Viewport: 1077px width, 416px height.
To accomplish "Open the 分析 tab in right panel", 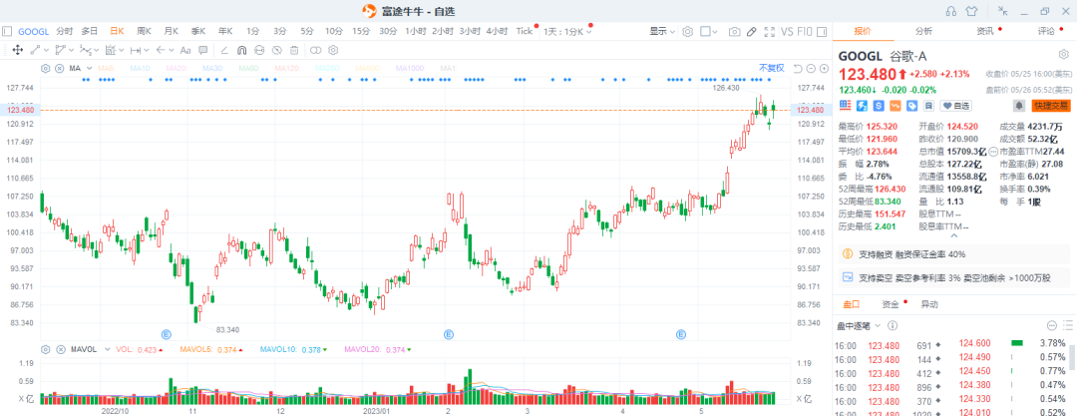I will 923,31.
